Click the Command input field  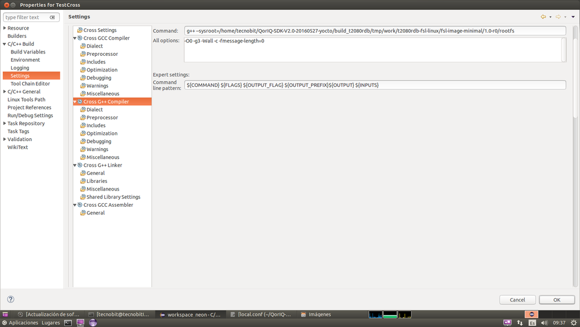click(375, 31)
